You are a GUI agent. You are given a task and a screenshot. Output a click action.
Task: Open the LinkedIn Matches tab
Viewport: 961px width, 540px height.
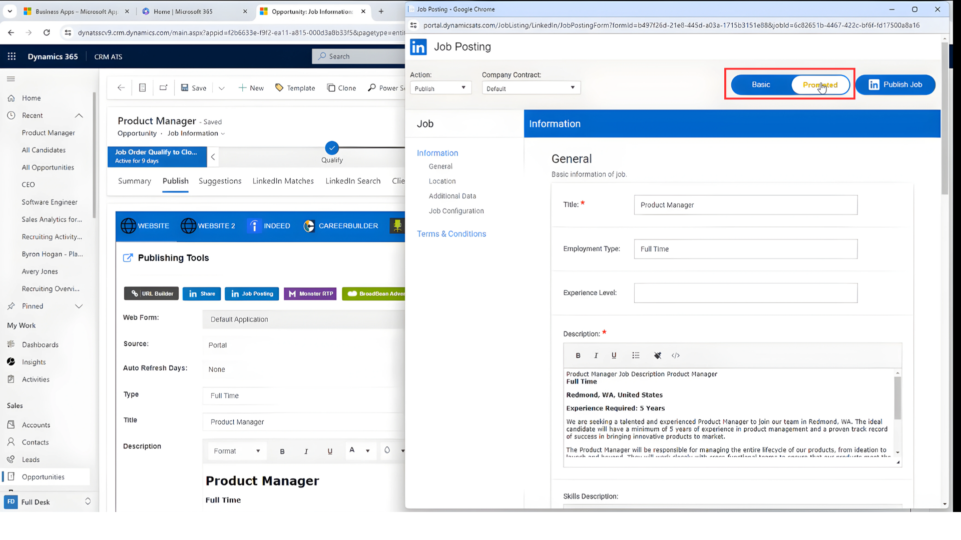283,181
